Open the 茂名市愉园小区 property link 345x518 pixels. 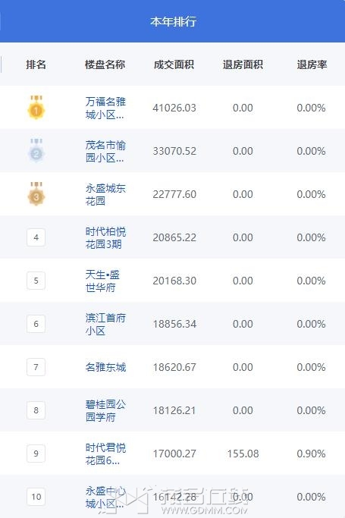[x=105, y=151]
